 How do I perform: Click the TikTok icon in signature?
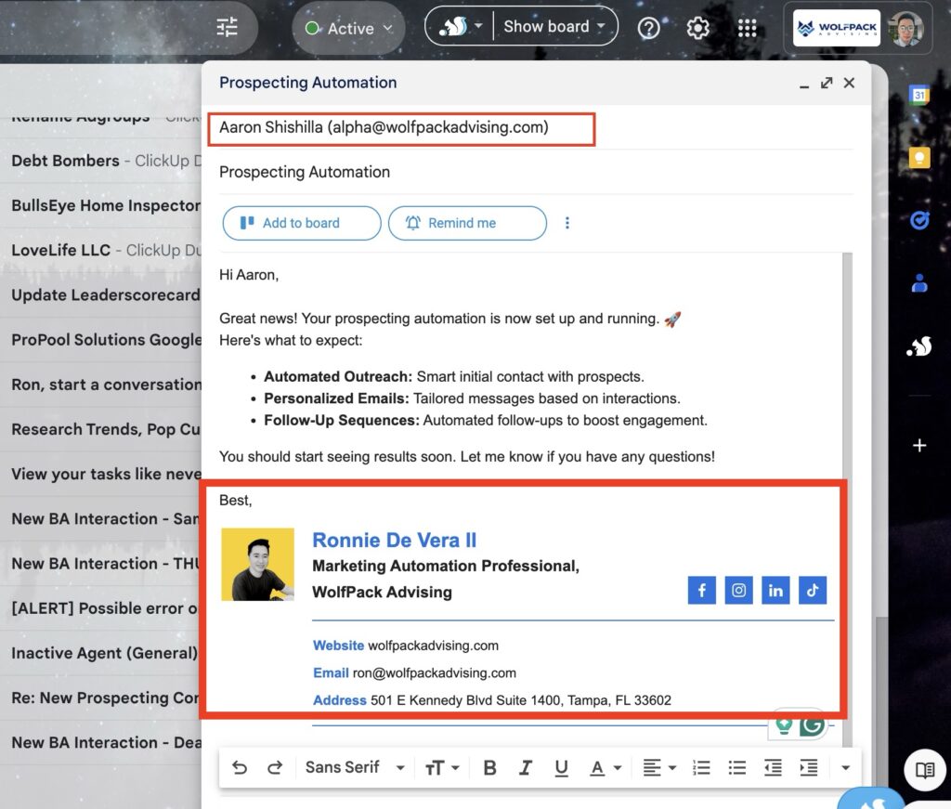pyautogui.click(x=813, y=590)
